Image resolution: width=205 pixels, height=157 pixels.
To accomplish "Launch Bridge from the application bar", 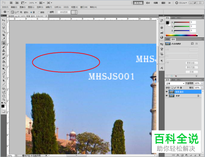I will click(x=11, y=3).
